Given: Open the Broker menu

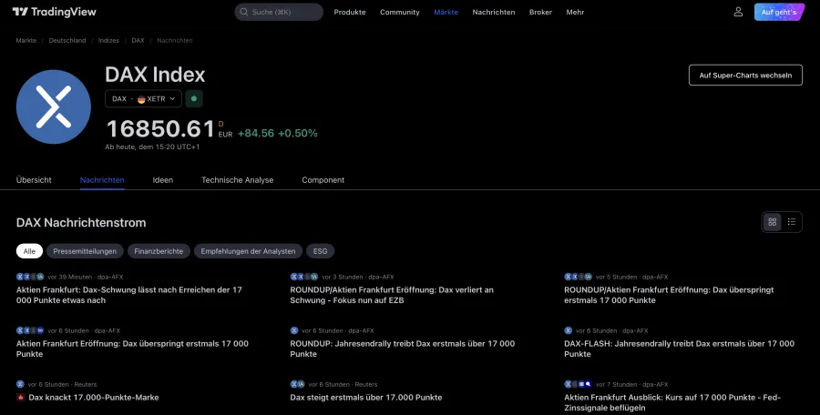Looking at the screenshot, I should pos(540,12).
